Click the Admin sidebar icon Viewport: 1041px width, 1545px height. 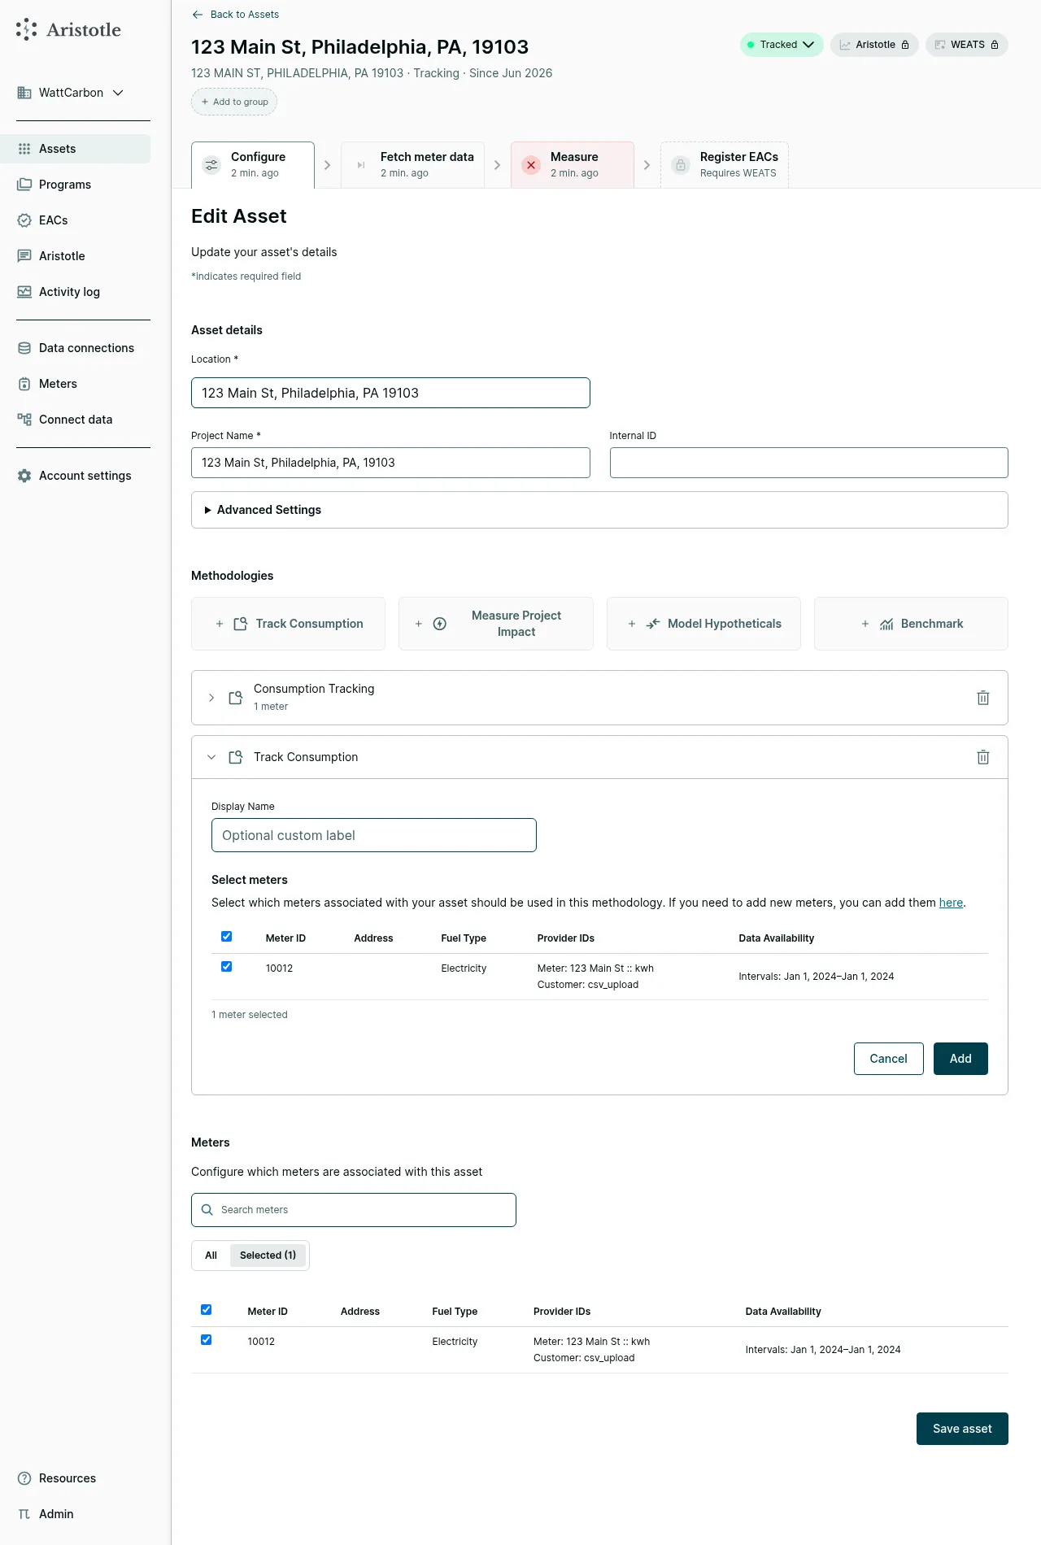24,1514
